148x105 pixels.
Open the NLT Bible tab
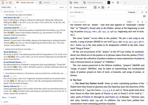click(x=7, y=2)
